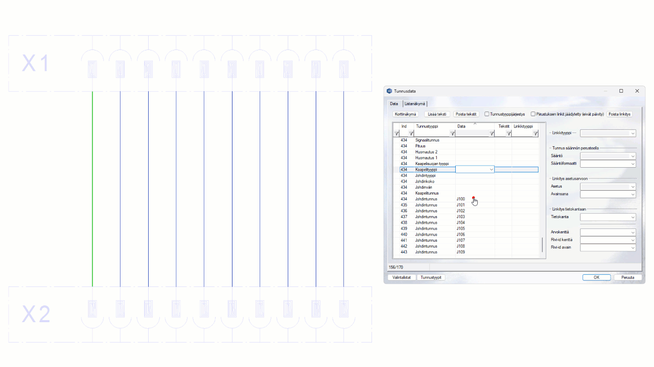Screen dimensions: 654x367
Task: Toggle the Tunnustyyppijärjestys checkbox
Action: [x=487, y=114]
